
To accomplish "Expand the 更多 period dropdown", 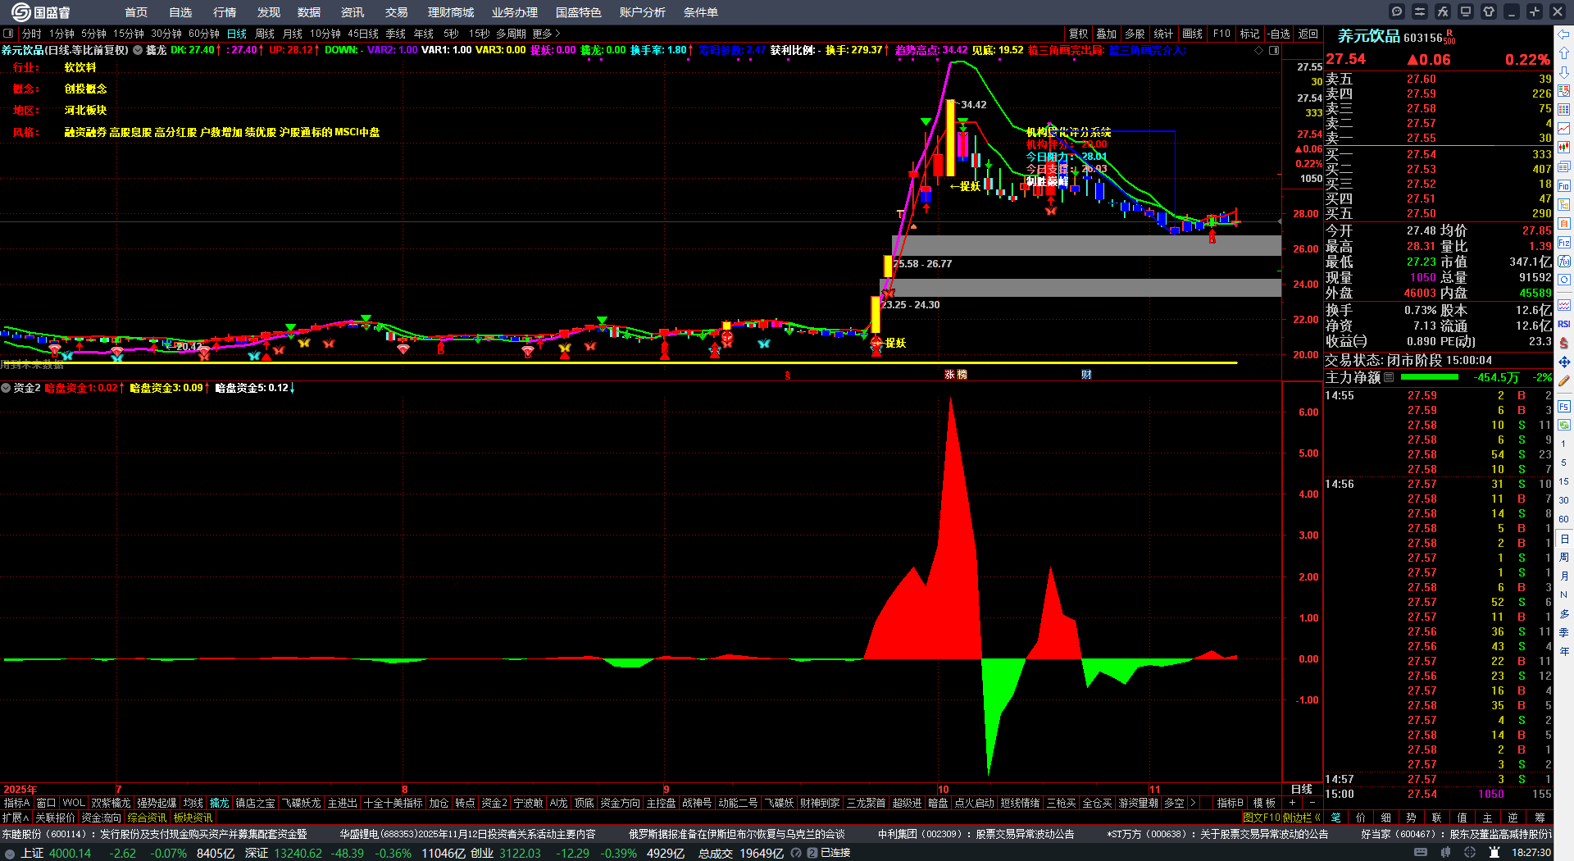I will [546, 34].
